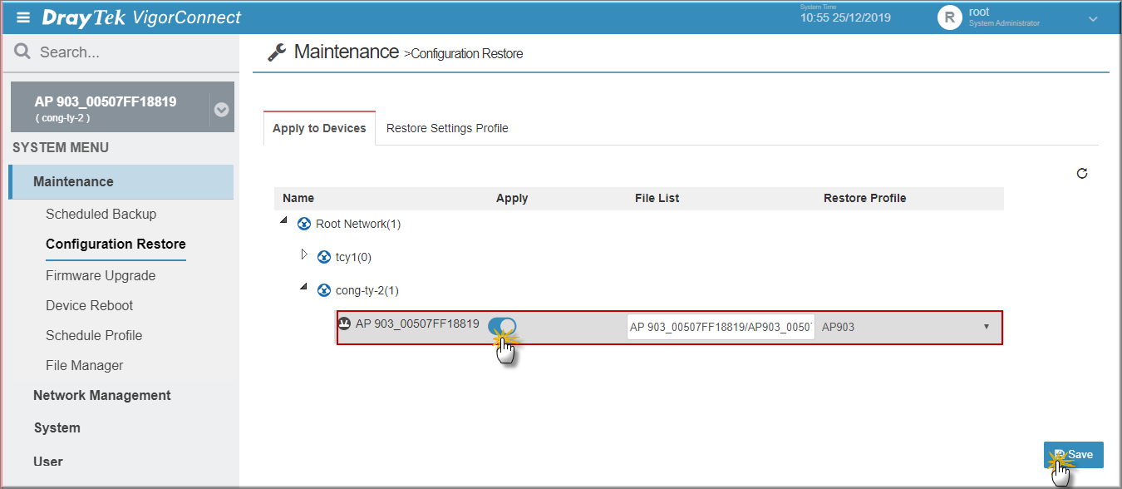
Task: Click the refresh icon above the table
Action: (x=1082, y=173)
